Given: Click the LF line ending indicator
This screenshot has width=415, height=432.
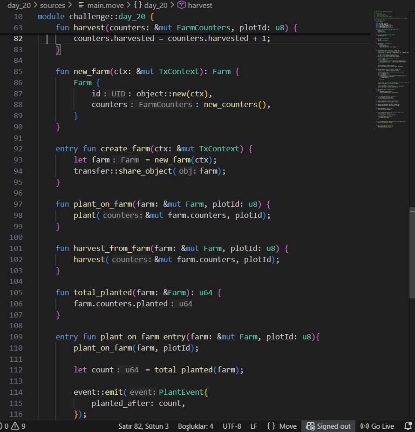Looking at the screenshot, I should click(x=253, y=426).
